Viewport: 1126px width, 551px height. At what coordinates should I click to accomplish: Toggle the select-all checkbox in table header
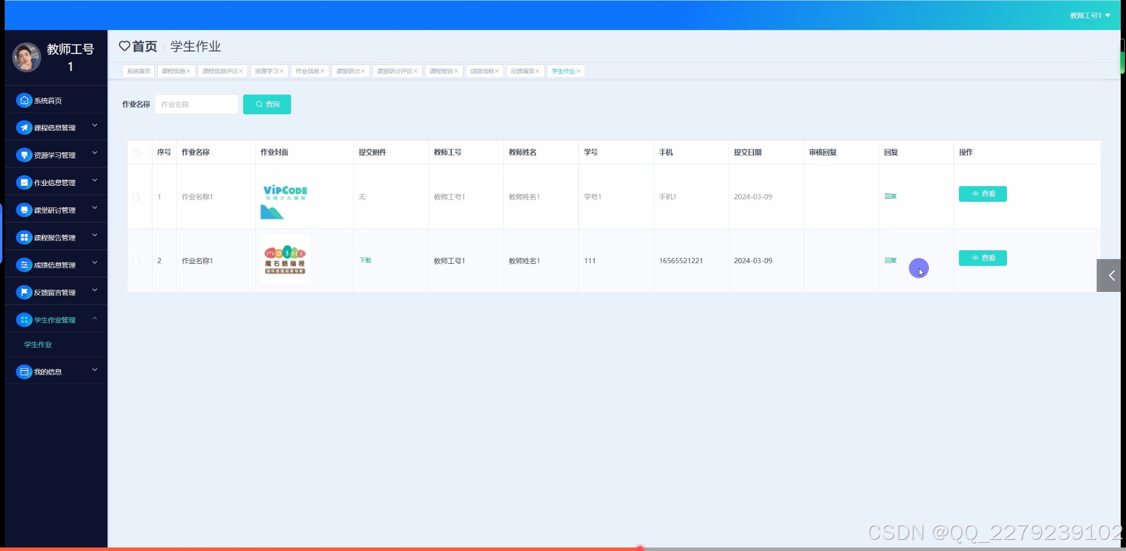[136, 152]
